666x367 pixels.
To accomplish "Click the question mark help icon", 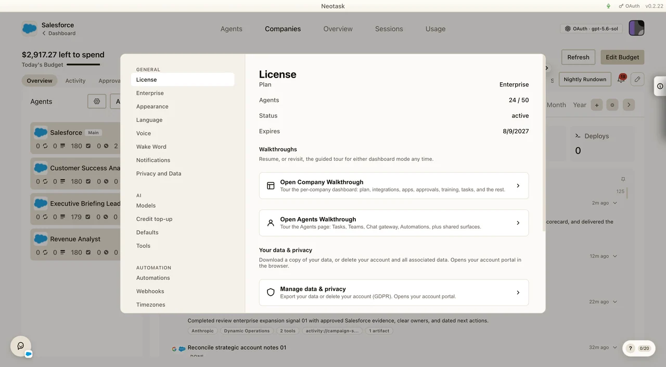I will [630, 348].
